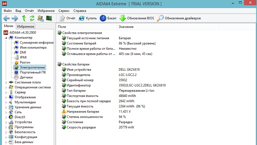
Task: Open the Отчёт menu in menu bar
Action: pyautogui.click(x=29, y=11)
